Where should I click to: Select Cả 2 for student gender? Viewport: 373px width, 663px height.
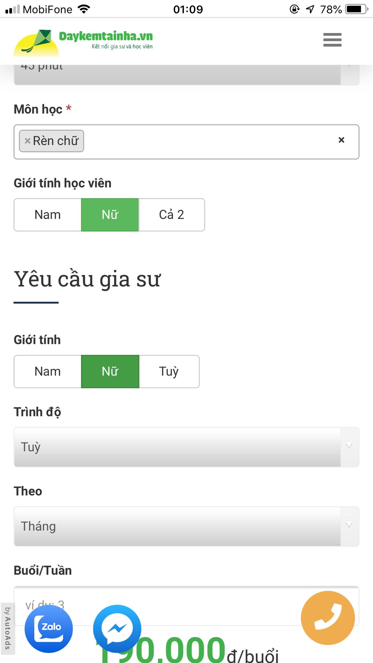[x=172, y=215]
